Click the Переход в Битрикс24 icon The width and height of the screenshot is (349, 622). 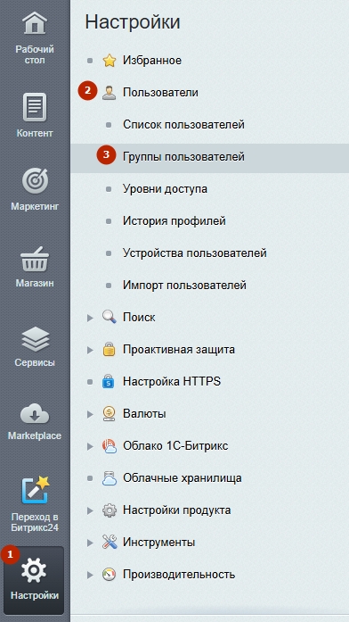[x=36, y=490]
